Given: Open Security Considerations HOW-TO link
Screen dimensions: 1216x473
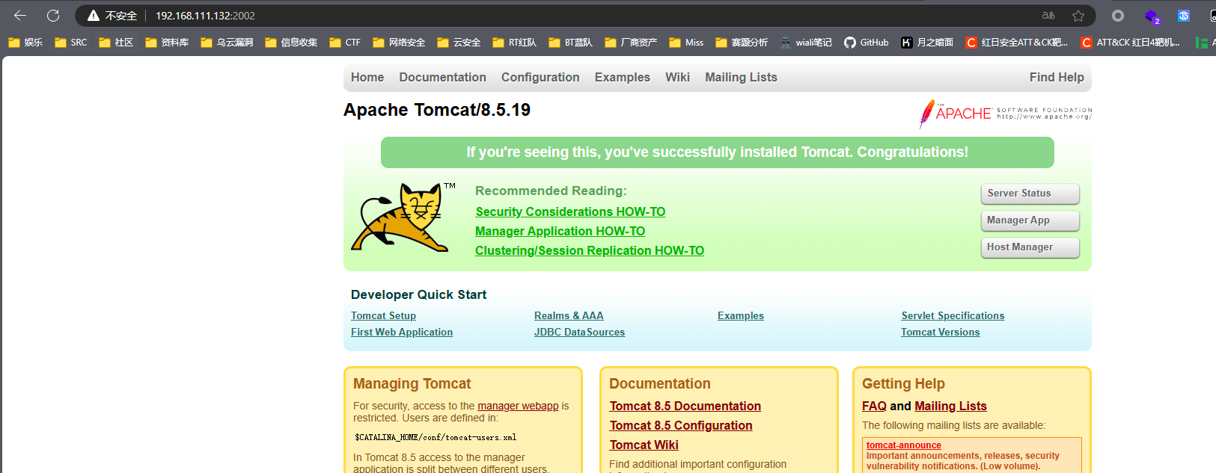Looking at the screenshot, I should pos(570,212).
